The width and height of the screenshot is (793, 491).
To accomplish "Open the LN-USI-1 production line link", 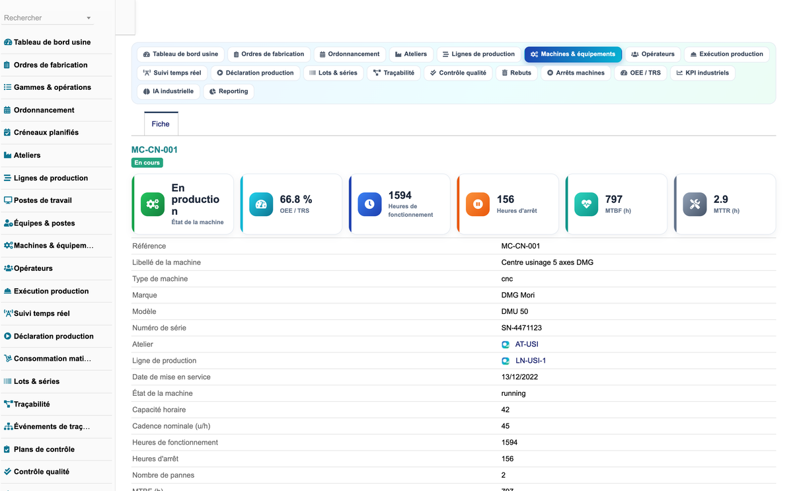I will pyautogui.click(x=531, y=361).
